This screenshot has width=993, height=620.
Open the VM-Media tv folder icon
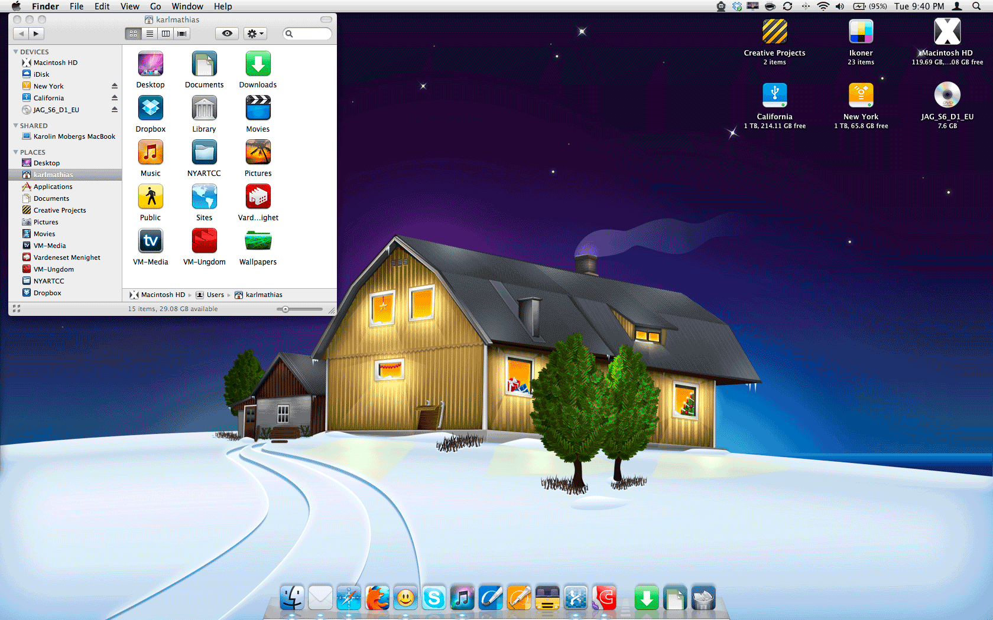point(151,242)
